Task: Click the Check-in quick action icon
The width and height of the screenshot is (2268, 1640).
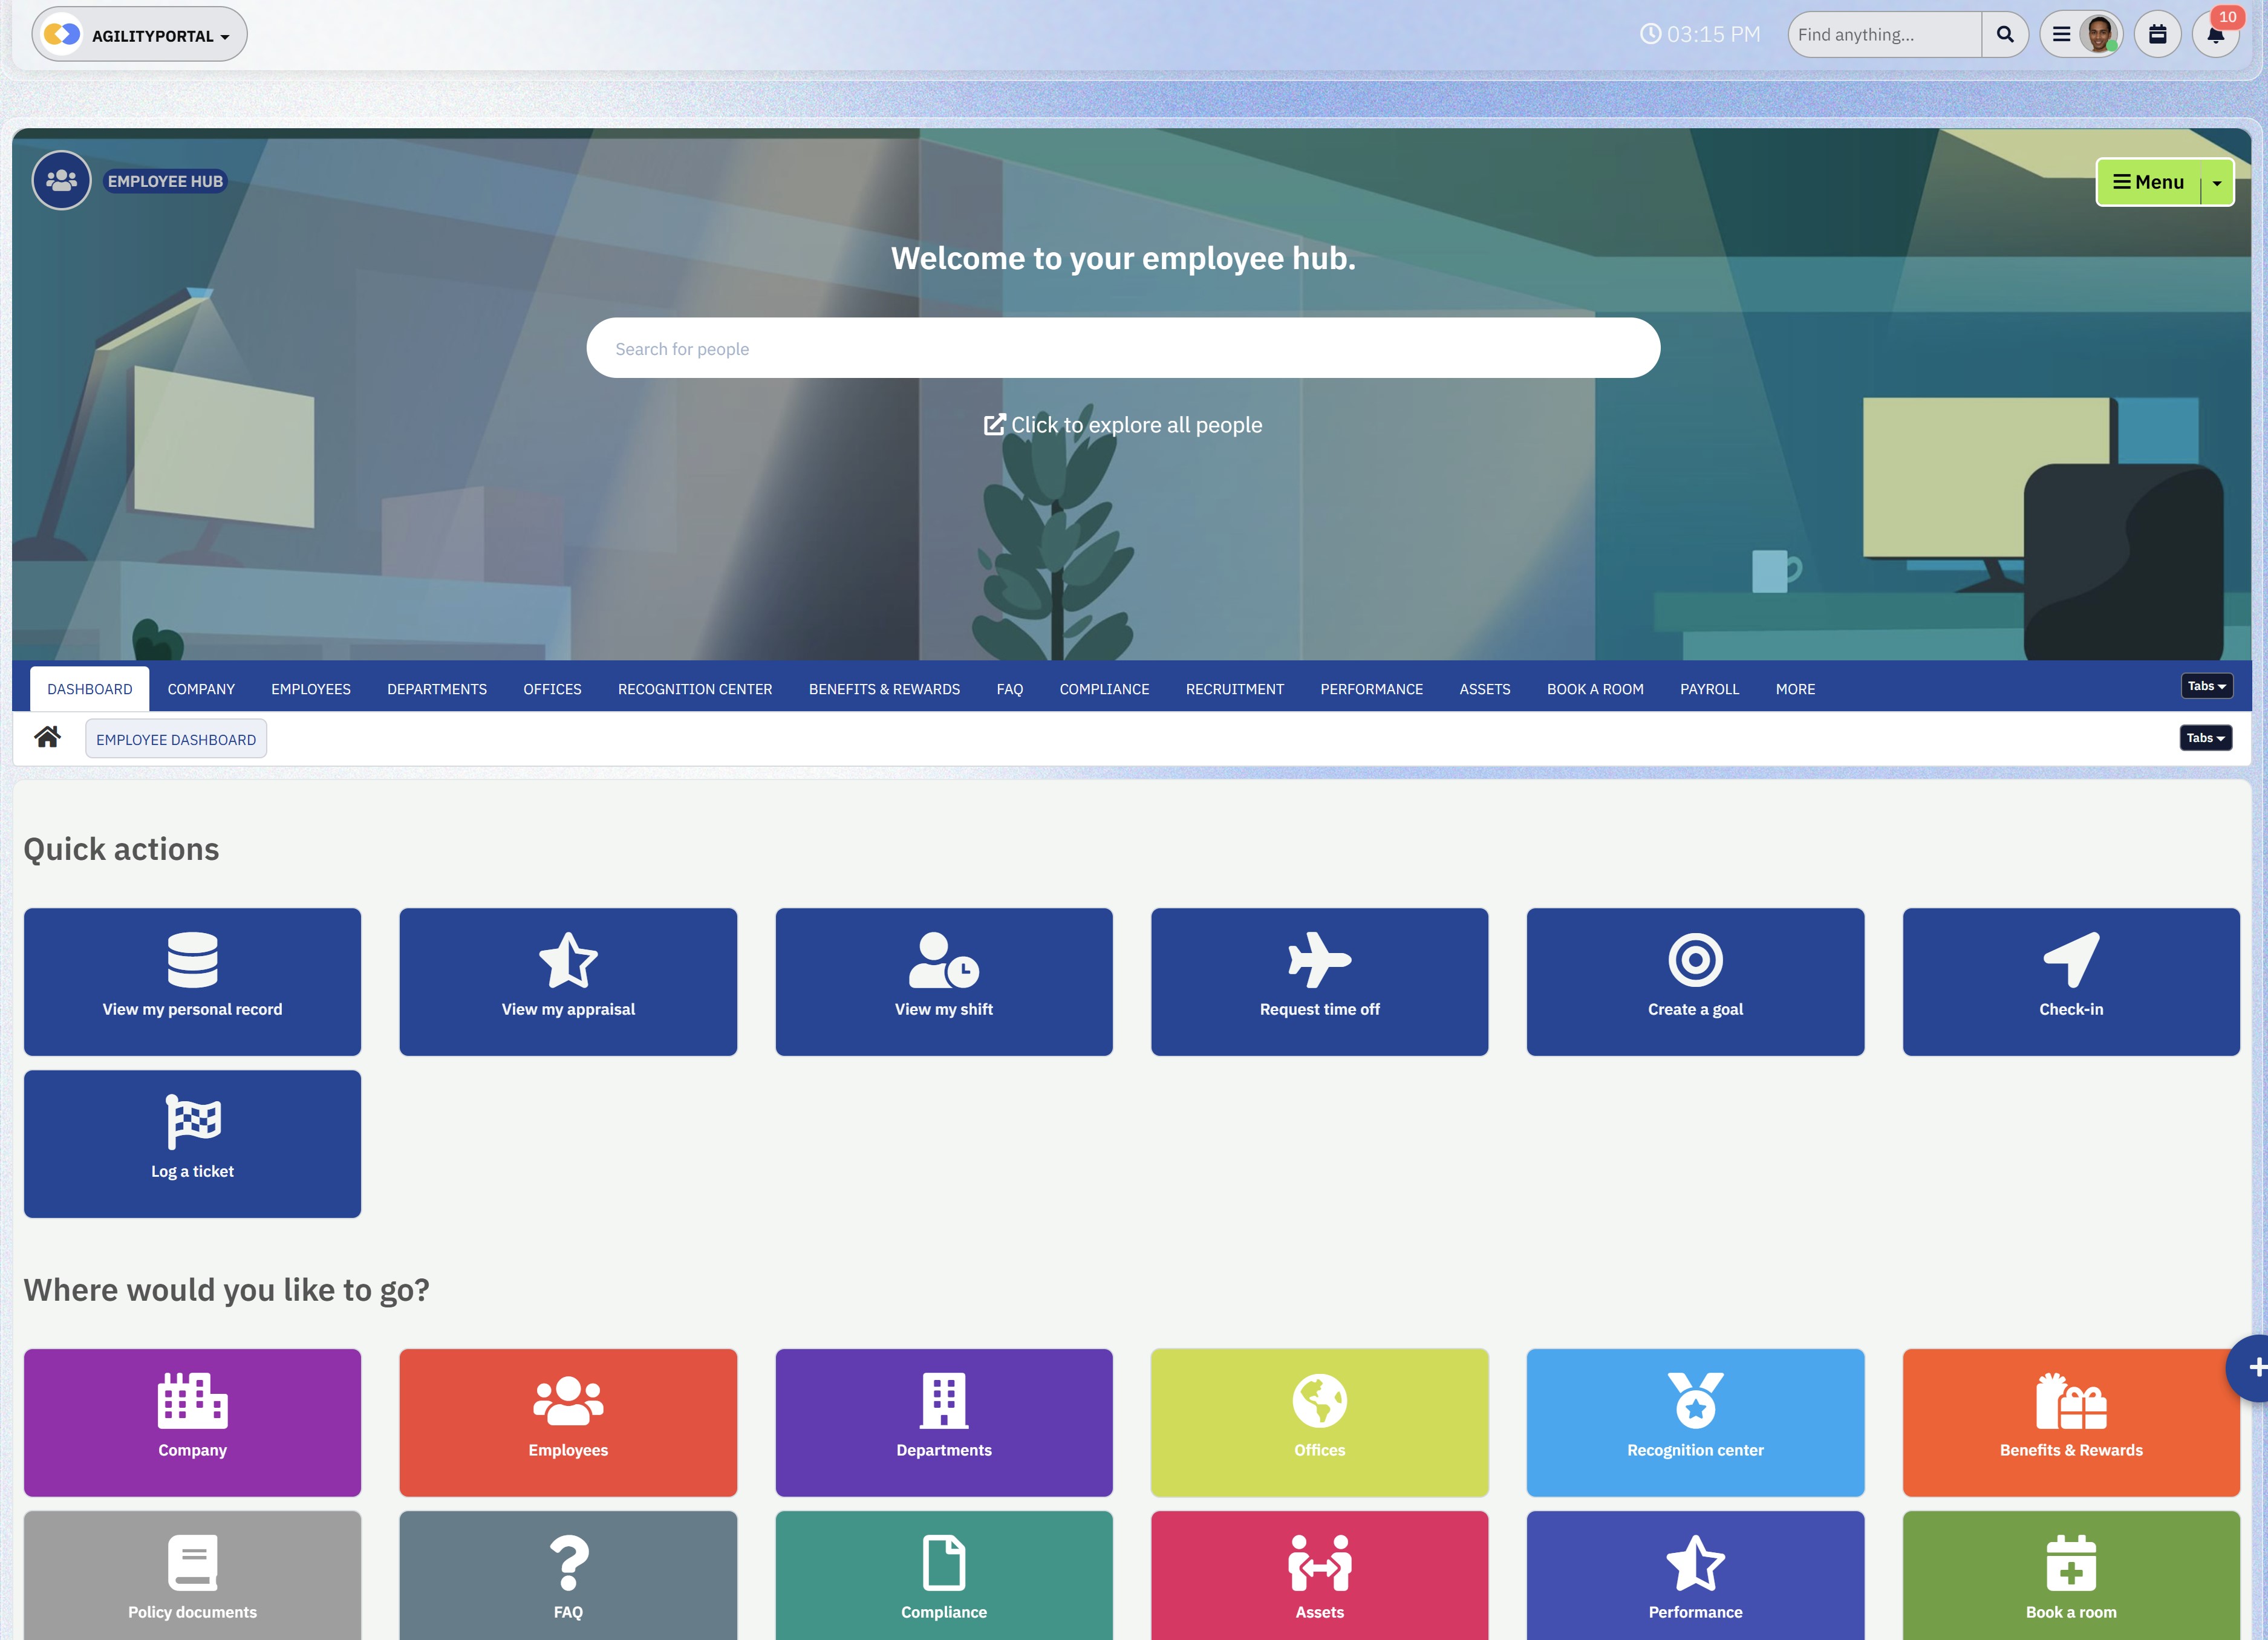Action: (x=2070, y=960)
